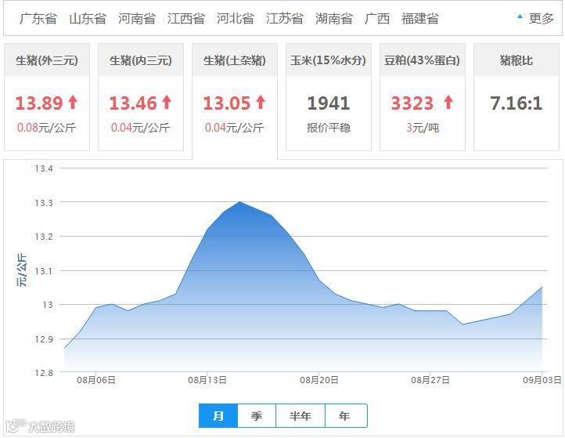Click the 元/公斤 y-axis title
Viewport: 565px width, 438px height.
tap(22, 270)
